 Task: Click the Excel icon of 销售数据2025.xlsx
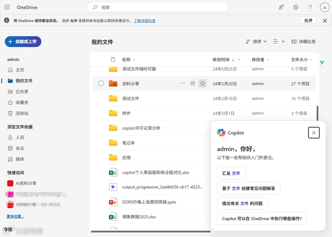(113, 217)
